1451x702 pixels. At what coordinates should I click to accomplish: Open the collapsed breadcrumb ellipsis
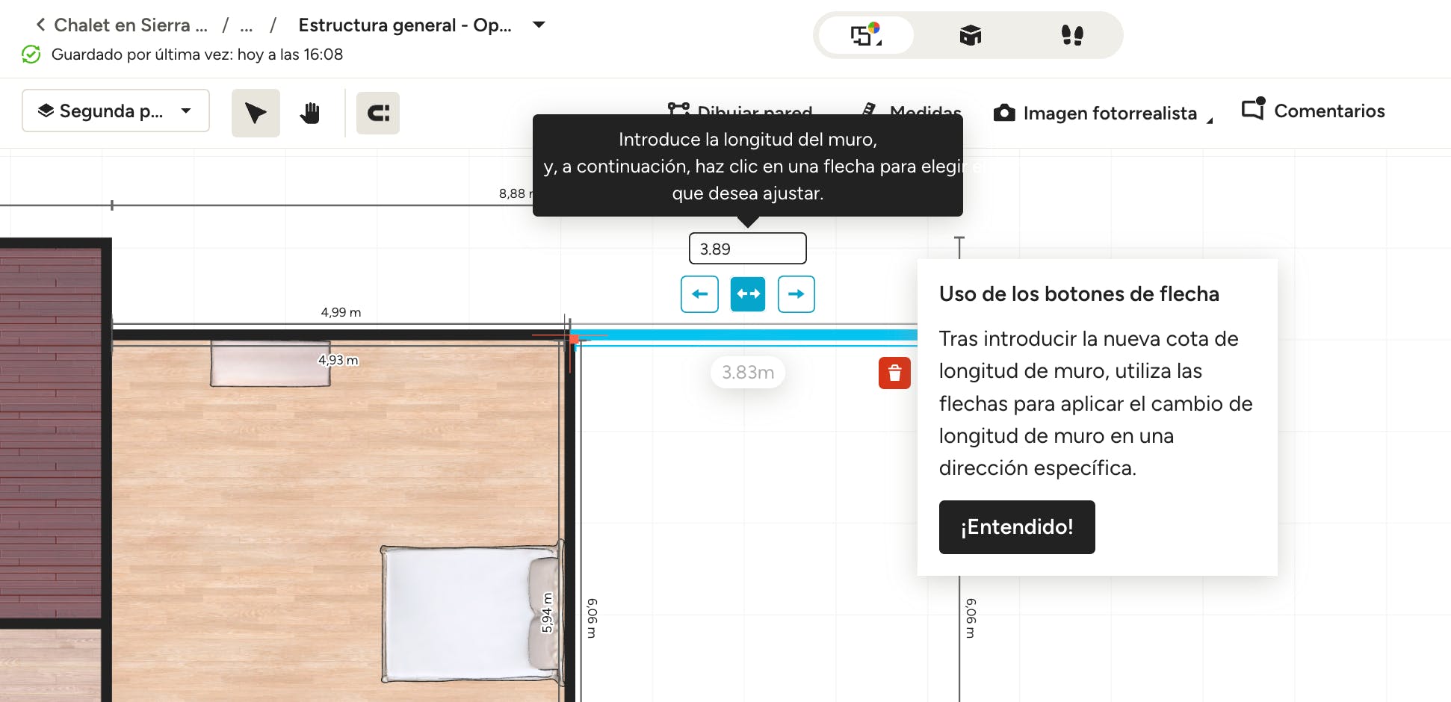pyautogui.click(x=247, y=25)
